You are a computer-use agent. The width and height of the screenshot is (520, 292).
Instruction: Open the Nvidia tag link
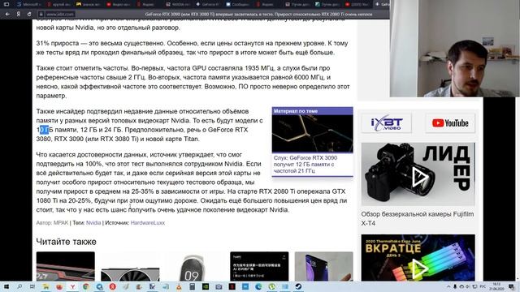[x=93, y=223]
